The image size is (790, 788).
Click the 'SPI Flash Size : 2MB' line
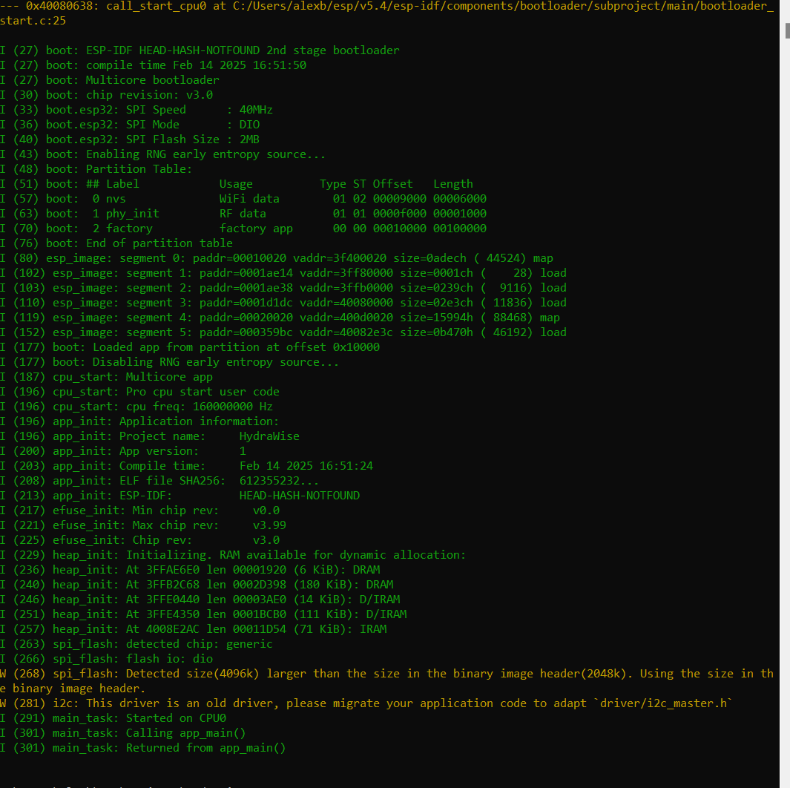click(x=134, y=139)
